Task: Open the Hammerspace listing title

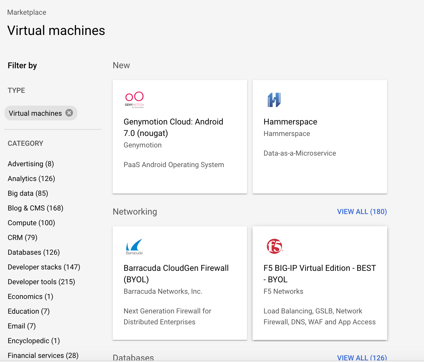Action: tap(290, 122)
